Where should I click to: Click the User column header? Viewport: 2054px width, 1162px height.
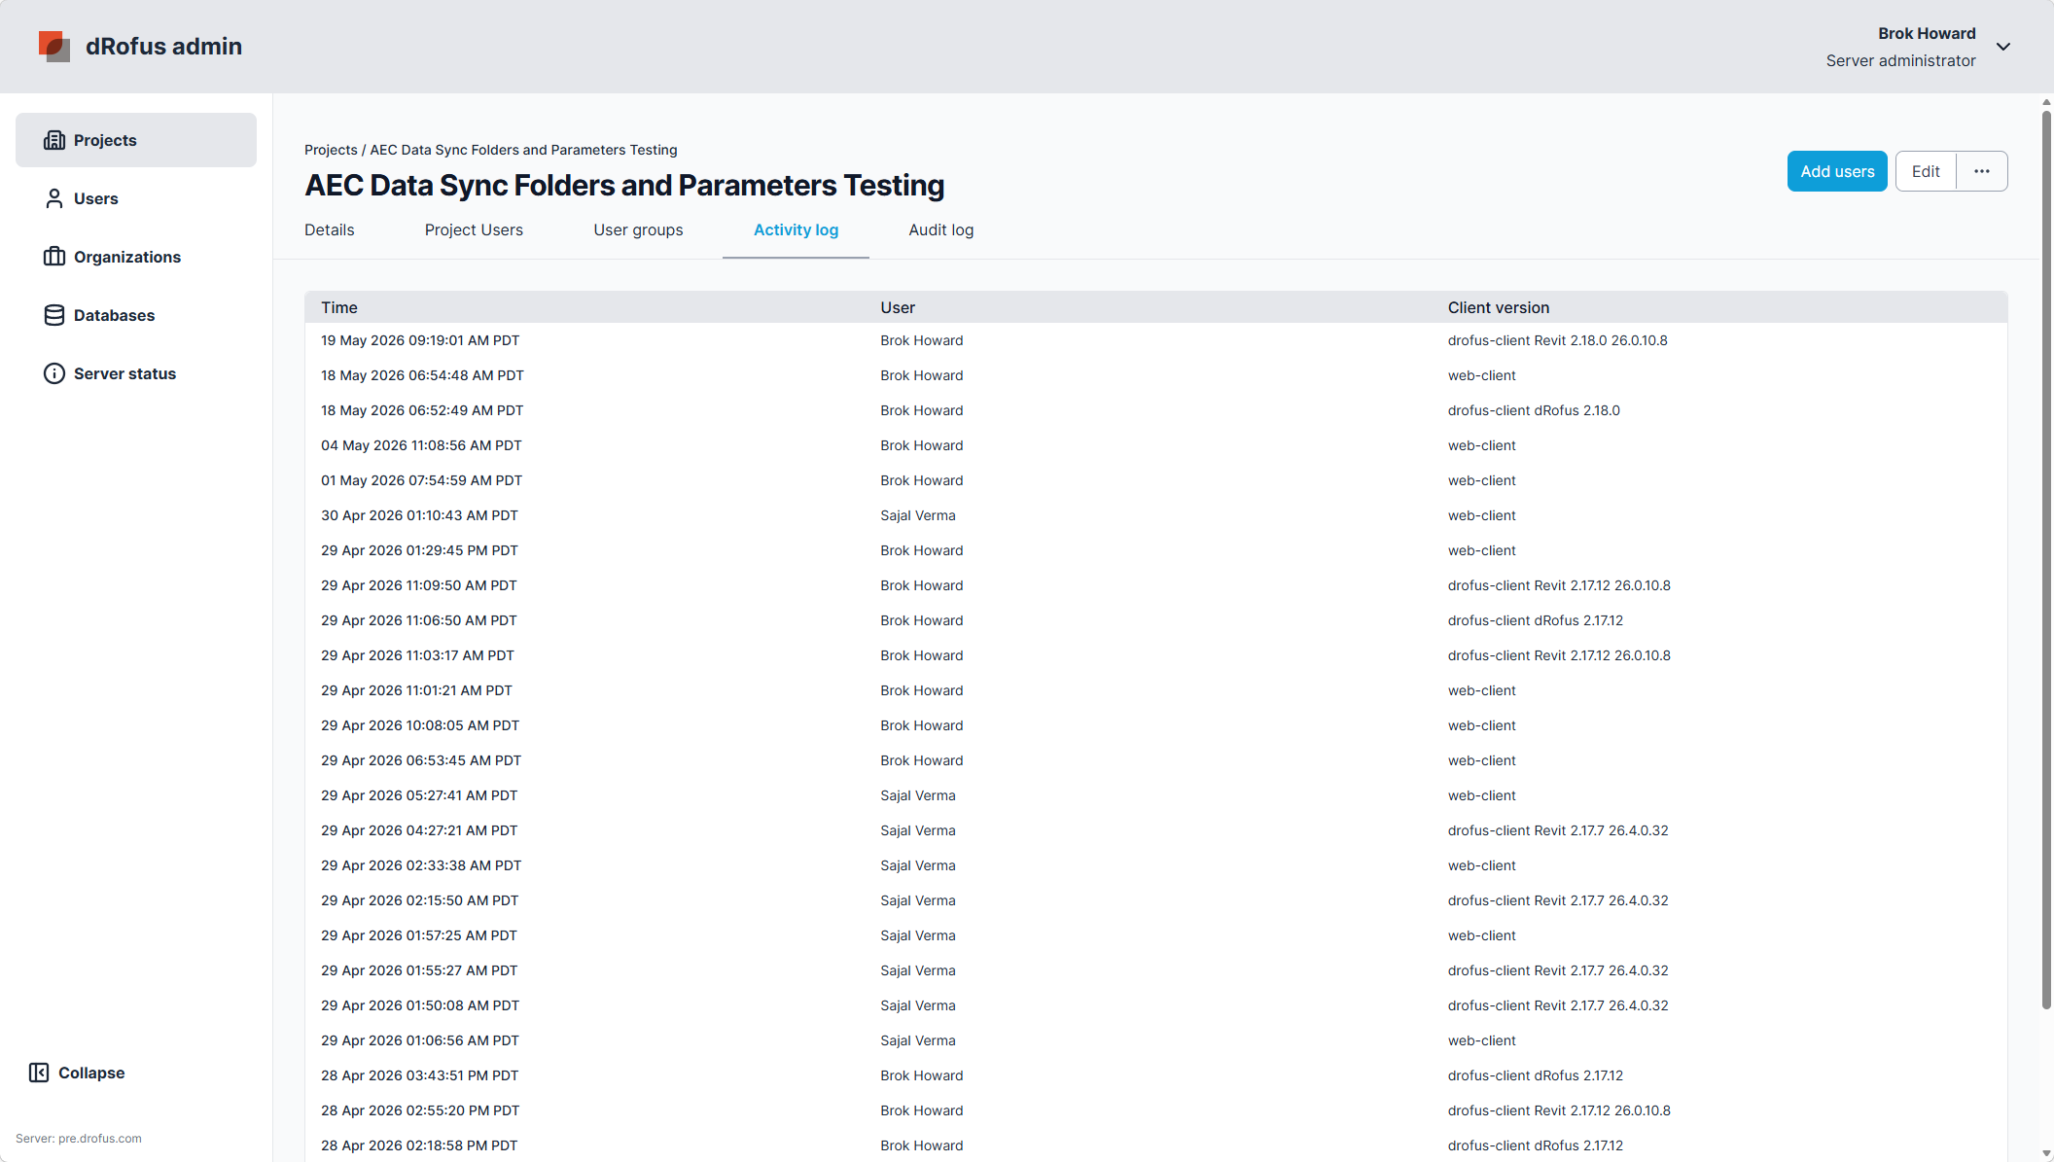[x=898, y=307]
